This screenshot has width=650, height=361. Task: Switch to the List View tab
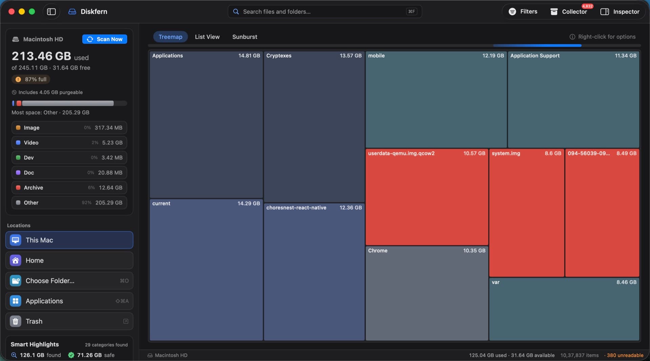[207, 37]
